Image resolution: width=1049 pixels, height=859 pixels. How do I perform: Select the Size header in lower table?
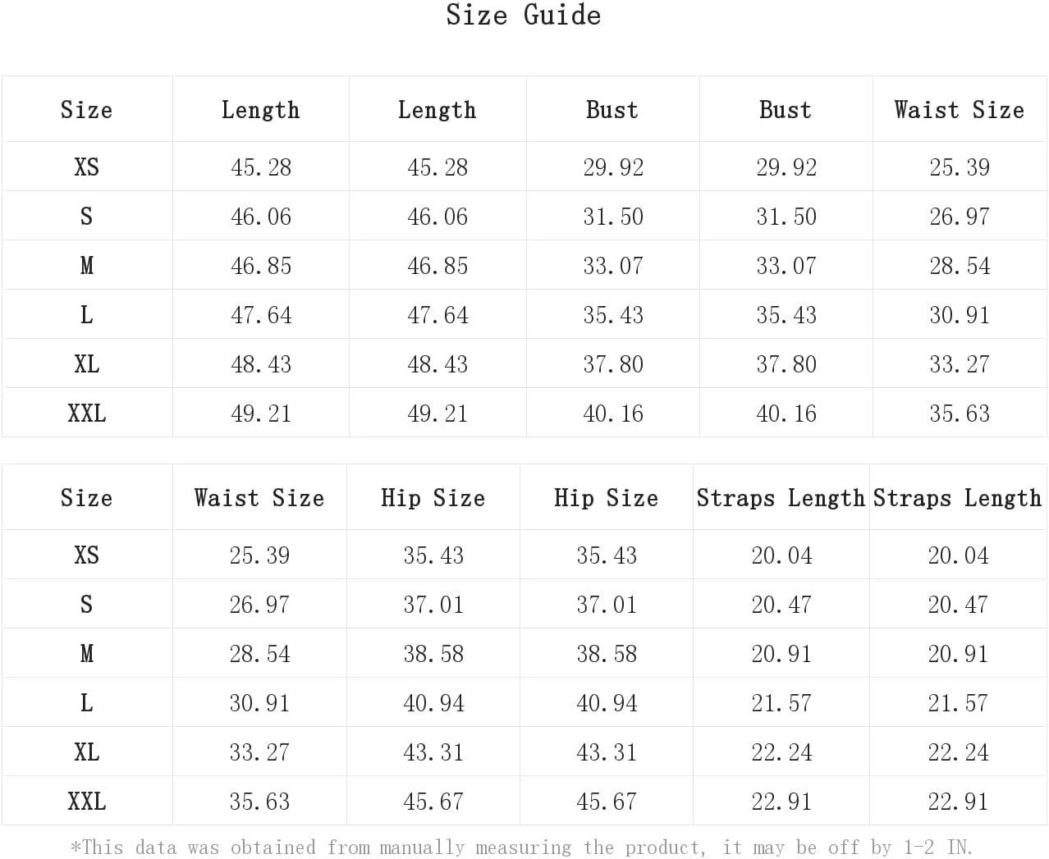(x=86, y=498)
